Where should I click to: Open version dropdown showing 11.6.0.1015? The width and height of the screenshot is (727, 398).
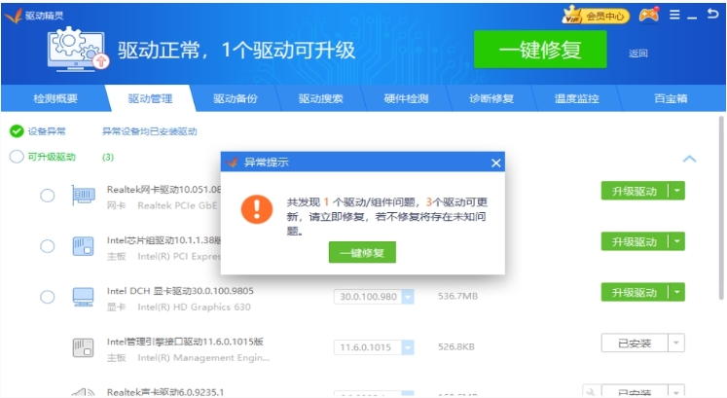(x=408, y=347)
